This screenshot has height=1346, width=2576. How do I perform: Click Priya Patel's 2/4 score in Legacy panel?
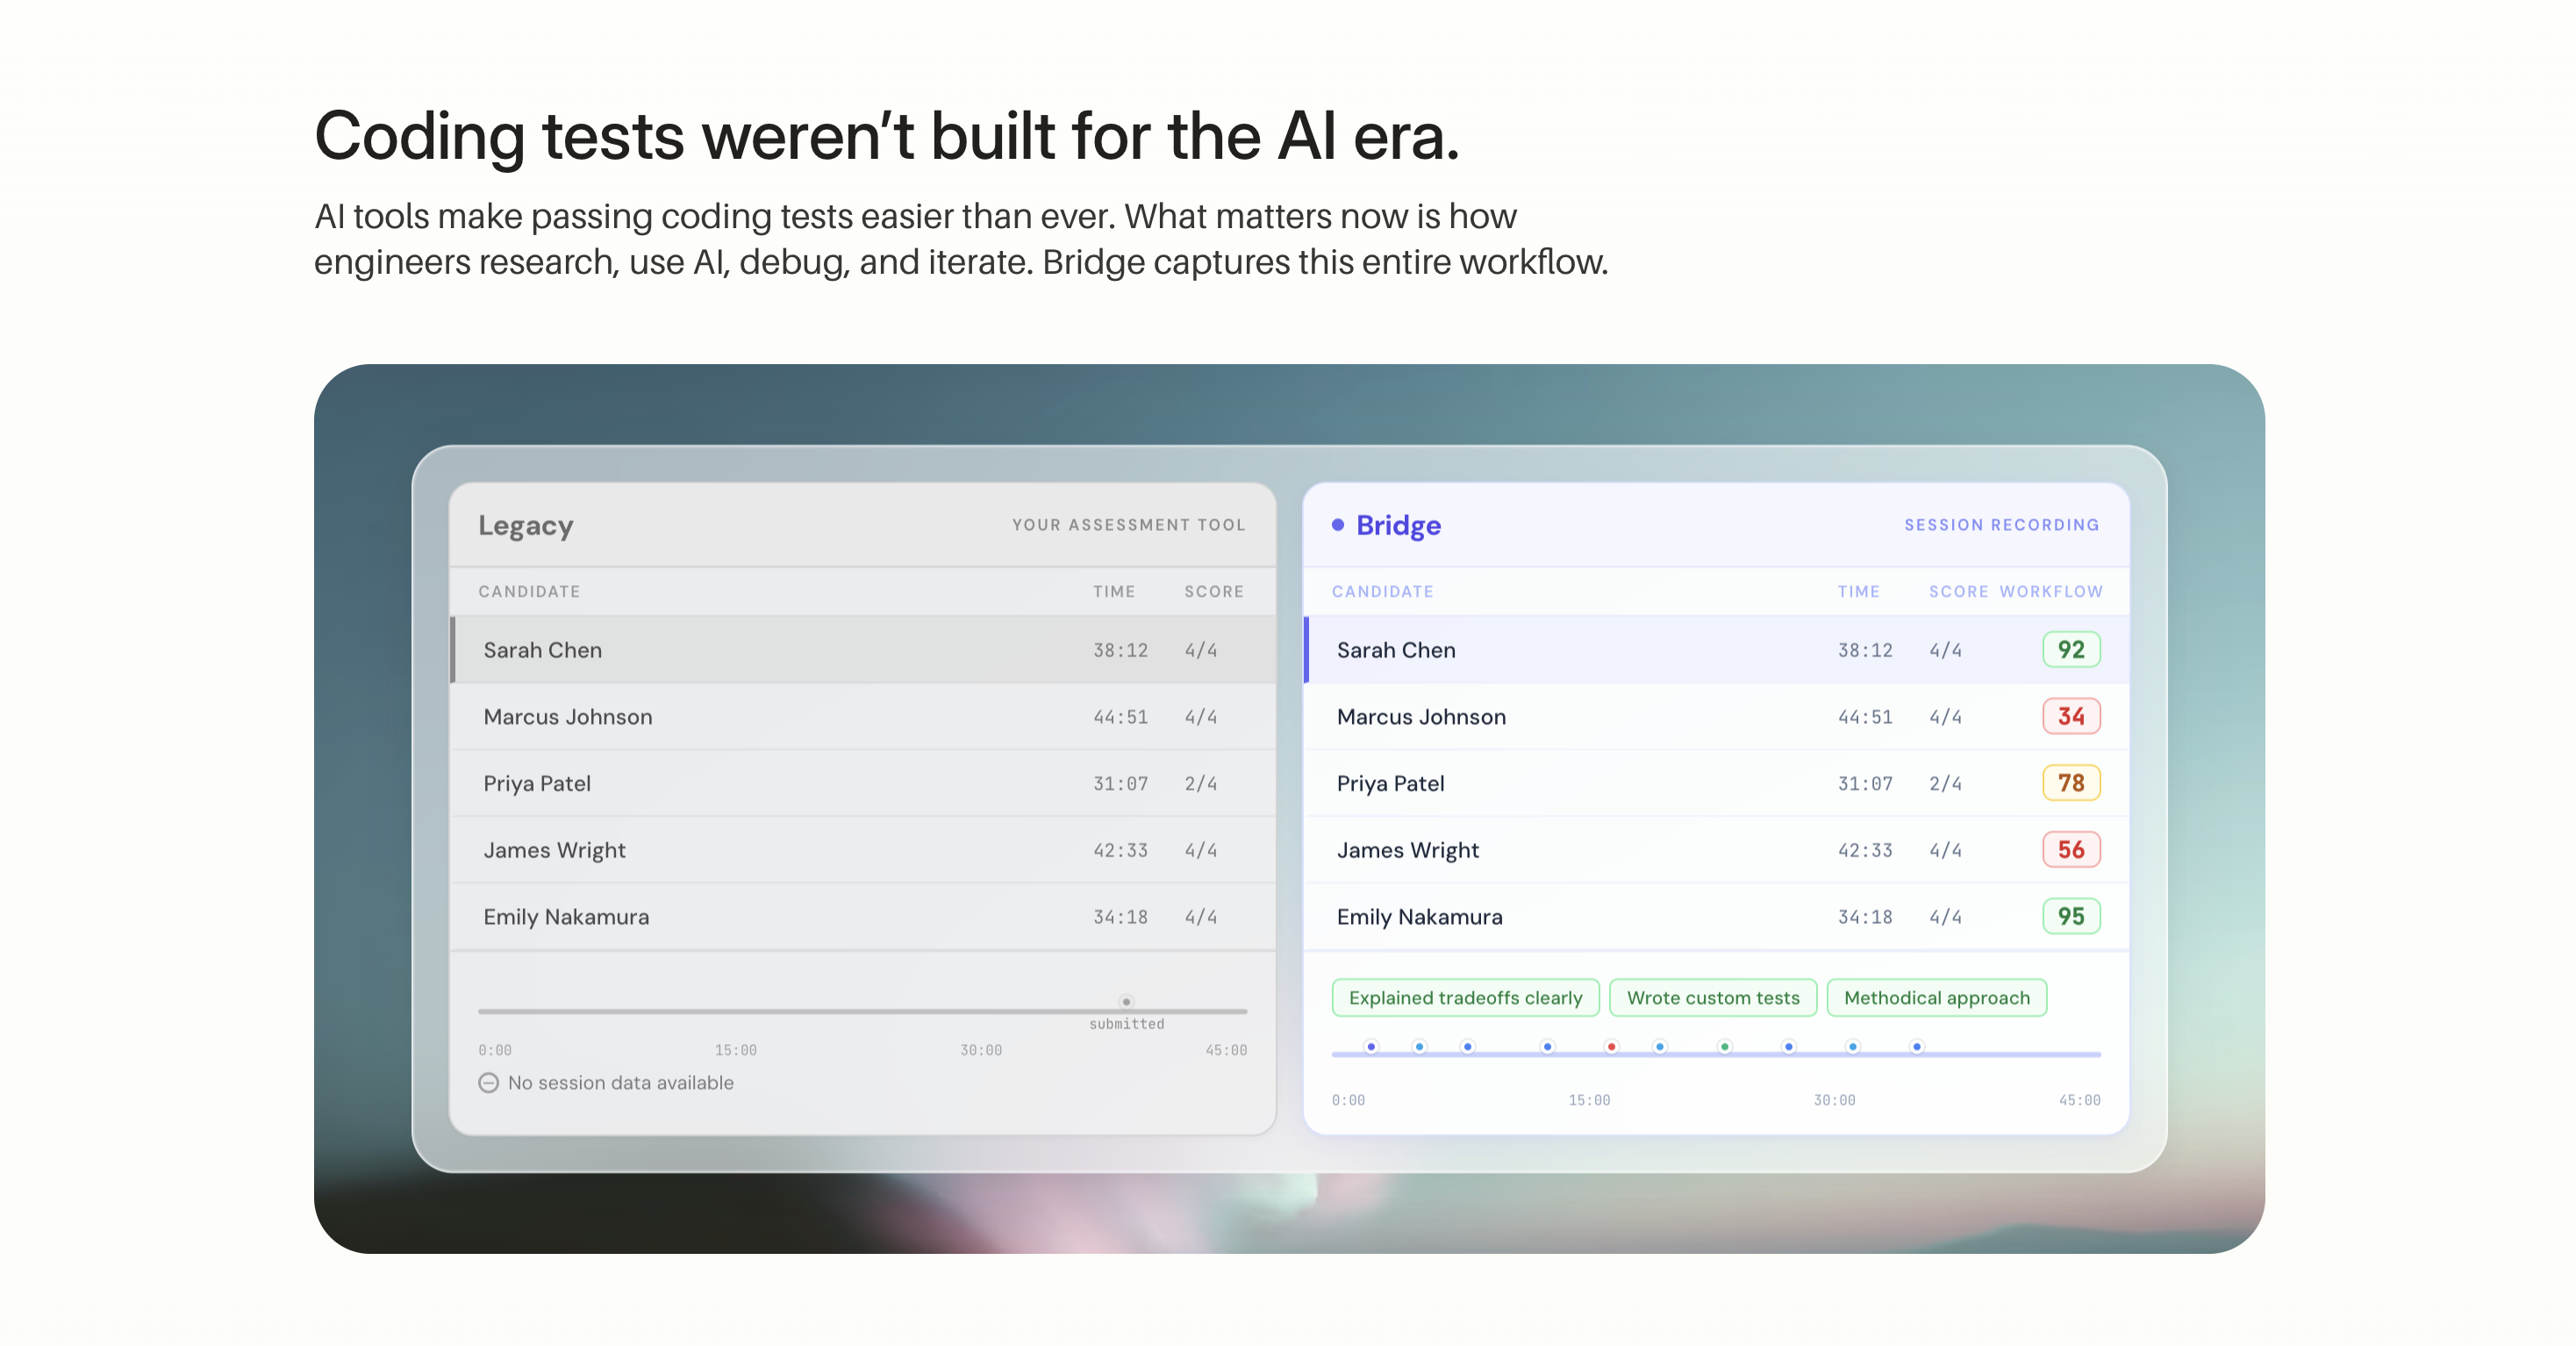coord(1201,784)
